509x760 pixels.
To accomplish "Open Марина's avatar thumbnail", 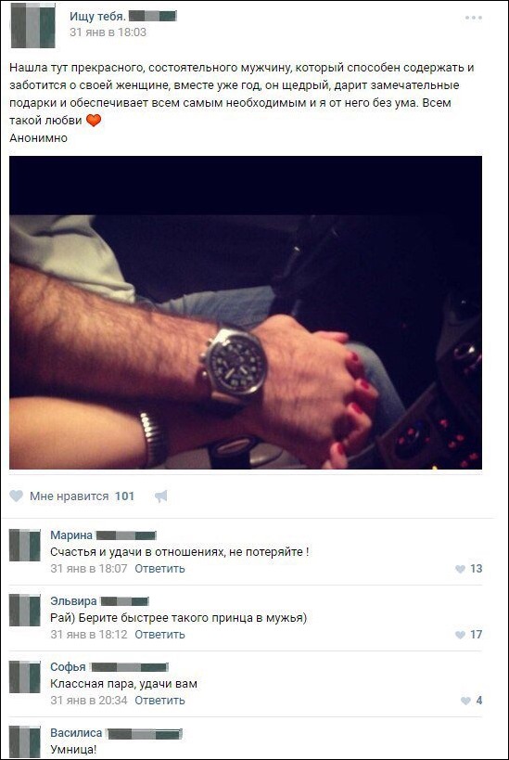I will click(x=25, y=546).
